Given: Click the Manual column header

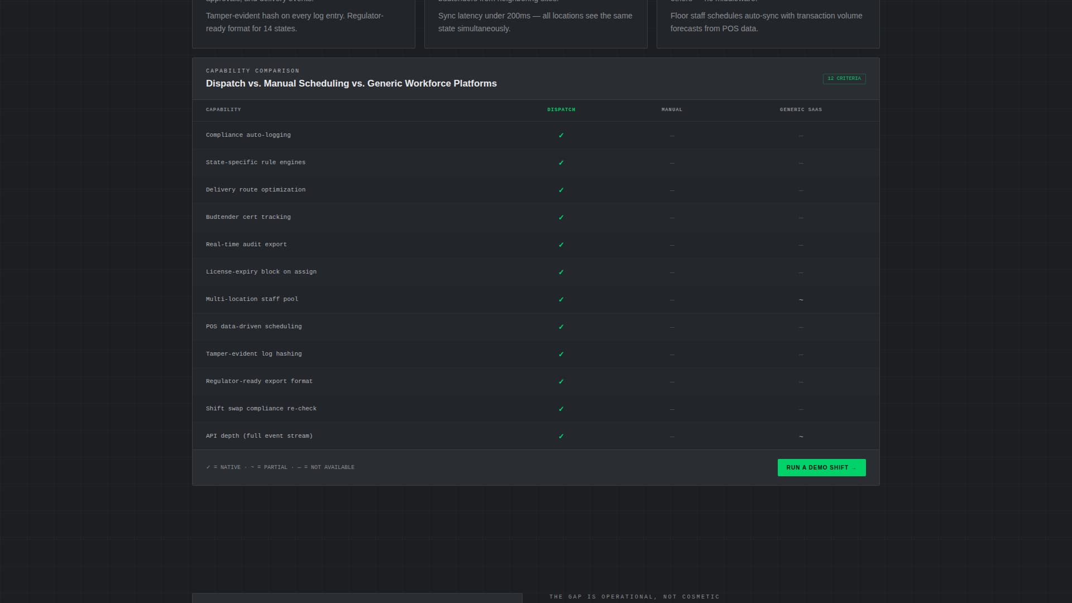Looking at the screenshot, I should (x=672, y=109).
